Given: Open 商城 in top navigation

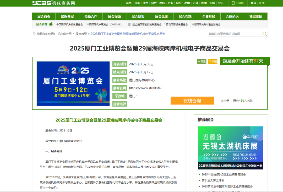Looking at the screenshot, I should click(162, 3).
